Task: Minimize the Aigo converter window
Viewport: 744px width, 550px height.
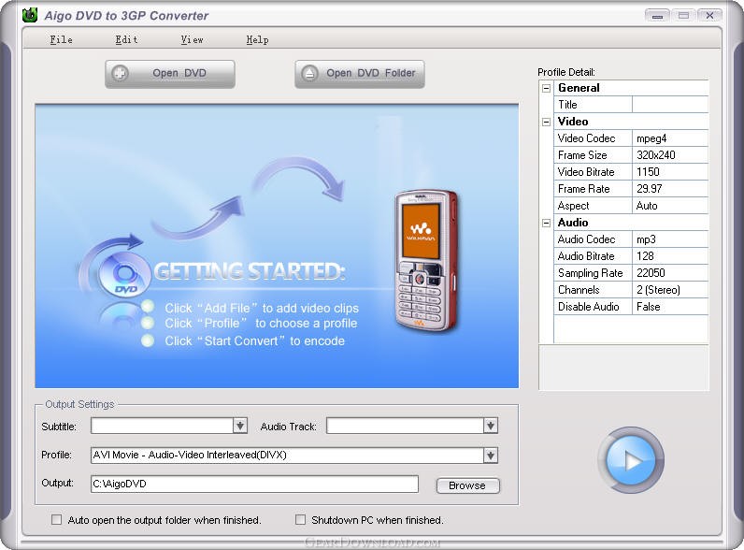Action: (x=657, y=16)
